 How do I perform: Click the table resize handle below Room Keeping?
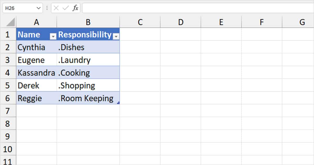tap(119, 103)
